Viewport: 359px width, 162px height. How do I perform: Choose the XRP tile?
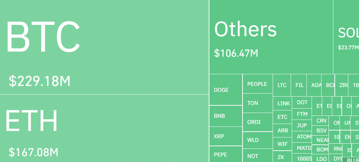(x=226, y=136)
